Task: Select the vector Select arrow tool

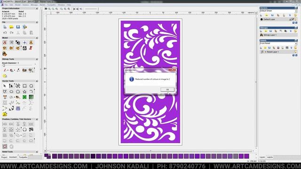Action: tap(5, 86)
